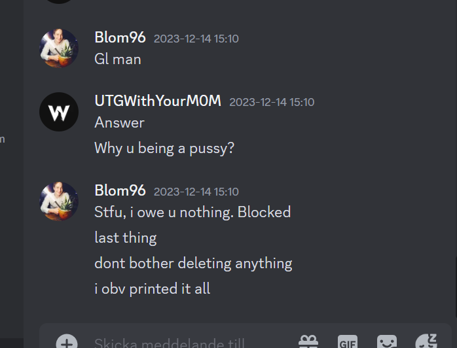The image size is (457, 348).
Task: Click Blom96's avatar on the "Stfu" message
Action: 59,201
